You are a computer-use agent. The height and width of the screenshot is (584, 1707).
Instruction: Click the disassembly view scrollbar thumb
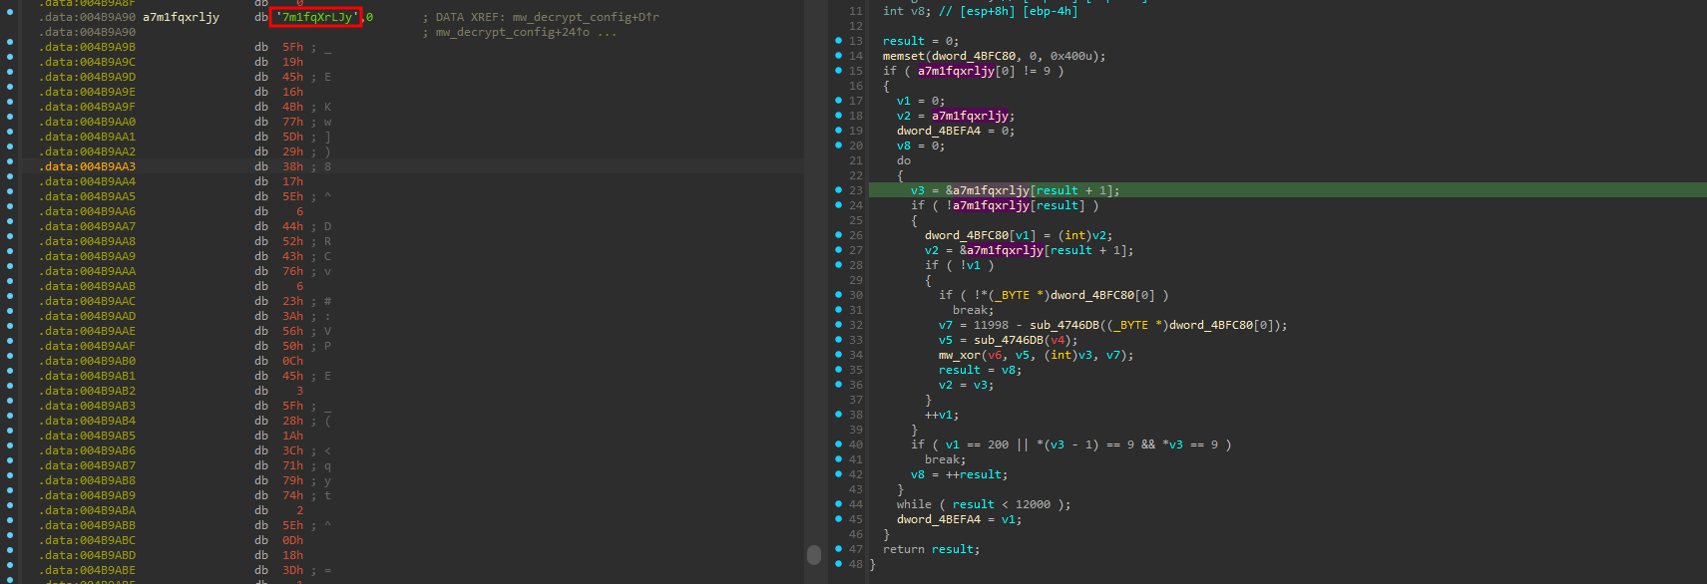pyautogui.click(x=814, y=554)
